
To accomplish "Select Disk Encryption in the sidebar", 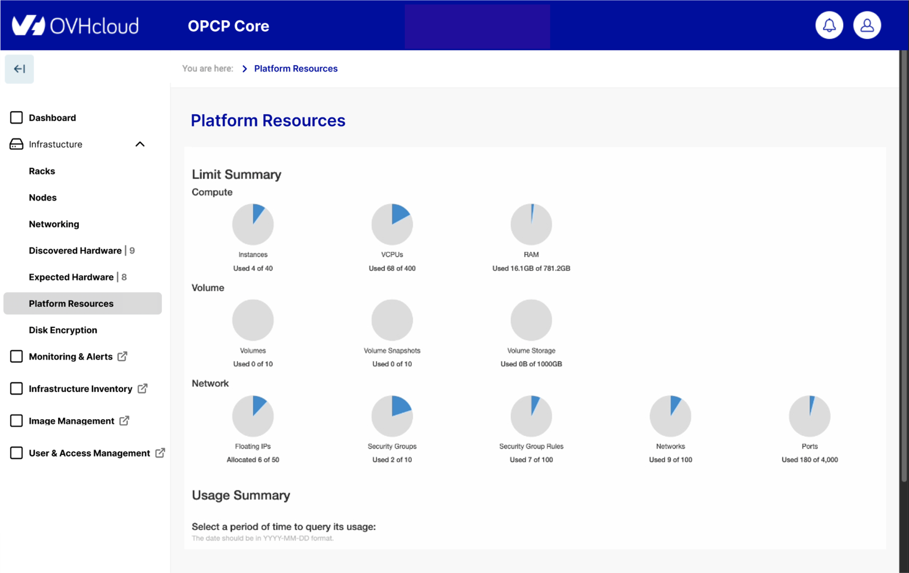I will [63, 330].
